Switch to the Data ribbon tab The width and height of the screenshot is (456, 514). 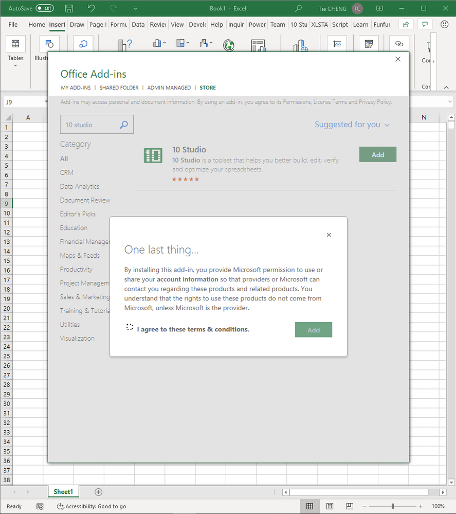click(x=138, y=25)
